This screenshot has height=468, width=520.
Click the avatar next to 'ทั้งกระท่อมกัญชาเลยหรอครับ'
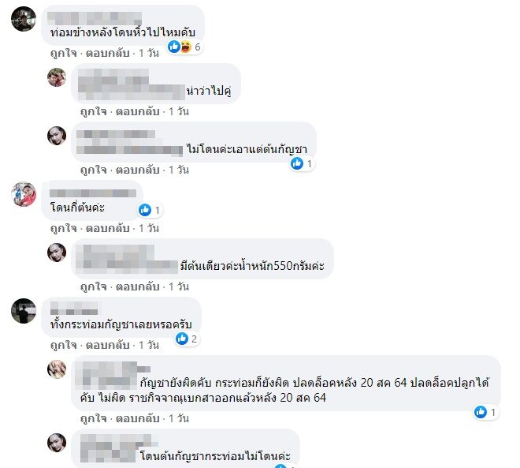tap(24, 311)
